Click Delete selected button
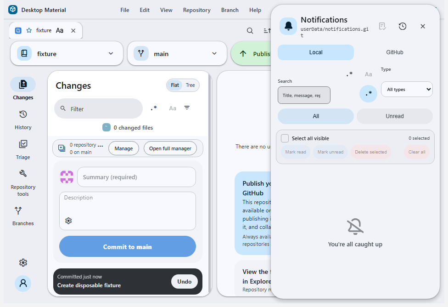Image resolution: width=448 pixels, height=307 pixels. point(370,152)
